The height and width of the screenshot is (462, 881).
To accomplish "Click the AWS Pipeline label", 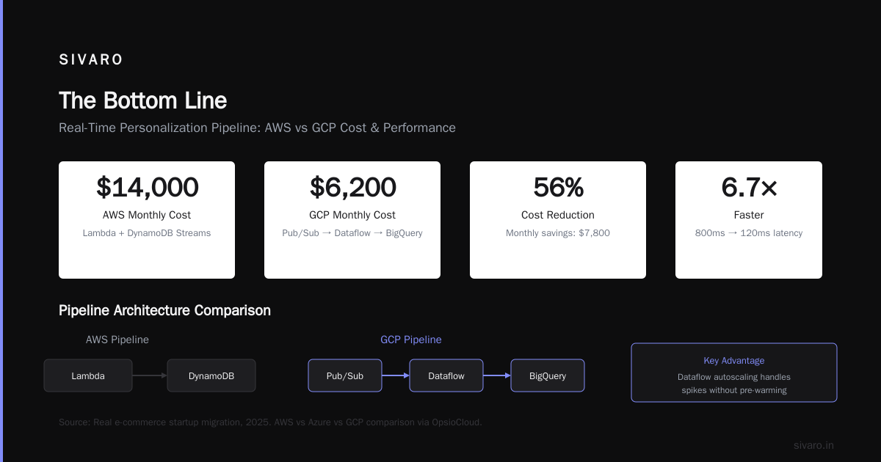I will click(117, 340).
